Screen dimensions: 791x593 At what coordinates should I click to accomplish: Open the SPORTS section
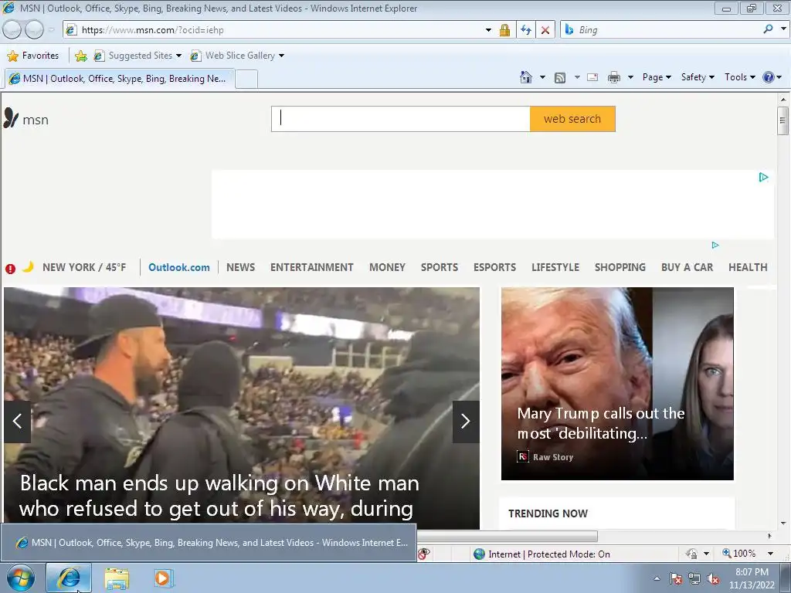coord(440,267)
